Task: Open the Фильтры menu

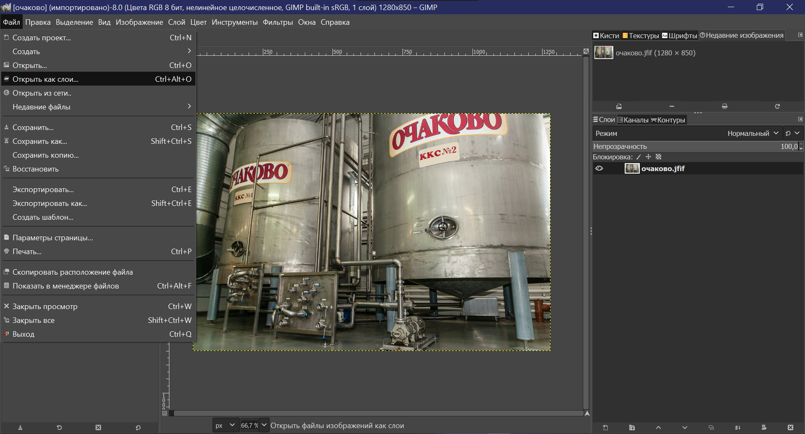Action: [278, 22]
